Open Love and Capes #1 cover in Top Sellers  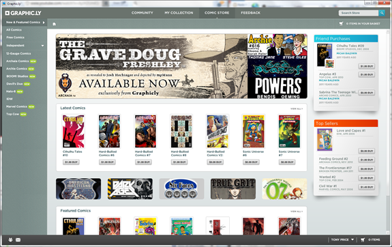325,140
